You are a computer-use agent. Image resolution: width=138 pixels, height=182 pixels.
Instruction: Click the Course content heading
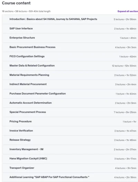[16, 3]
